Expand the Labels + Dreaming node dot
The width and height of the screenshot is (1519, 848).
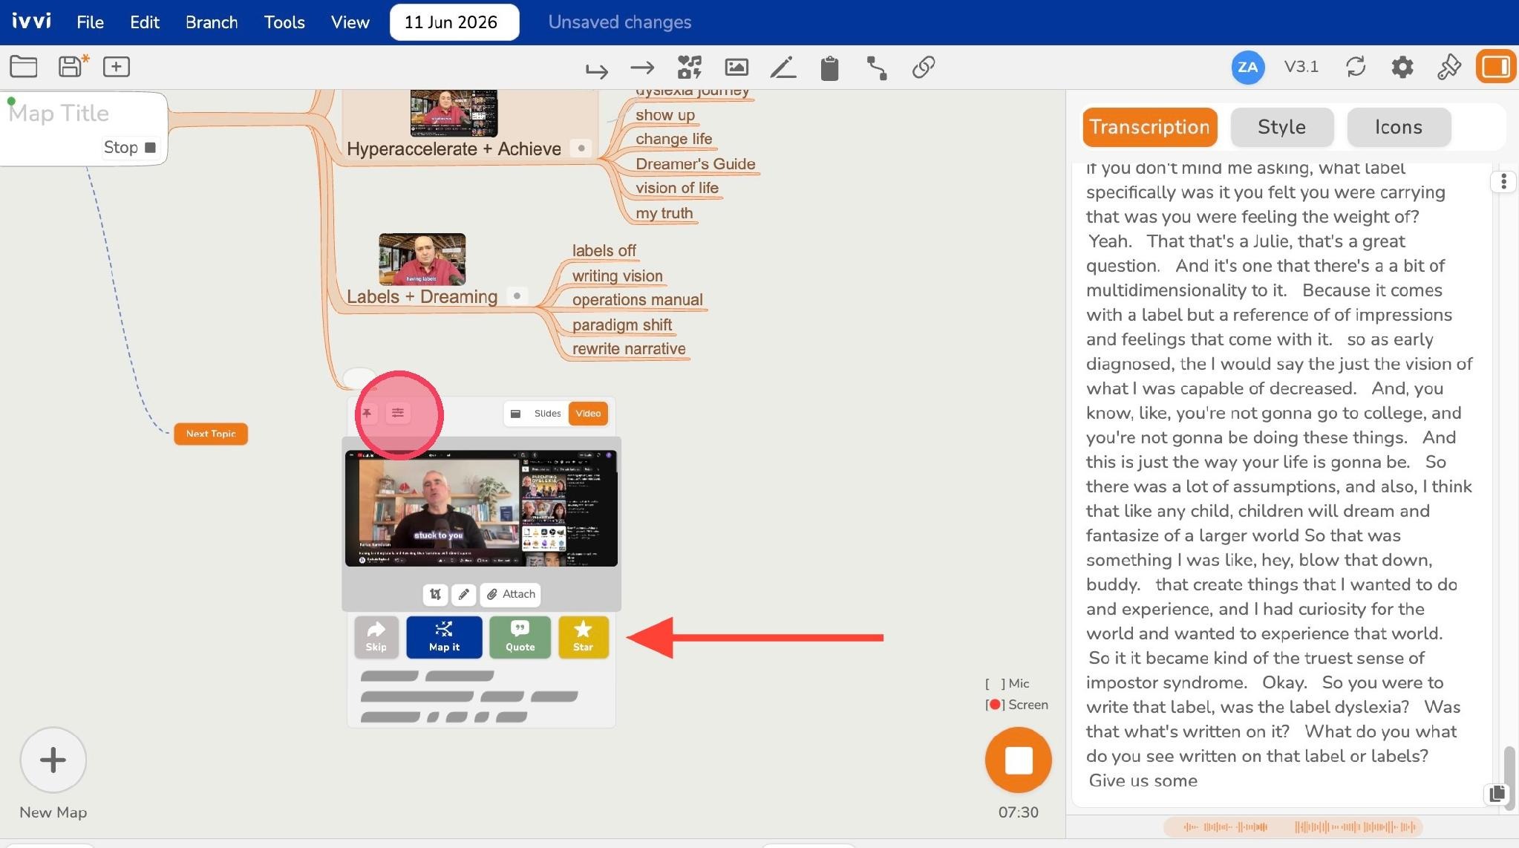tap(517, 296)
